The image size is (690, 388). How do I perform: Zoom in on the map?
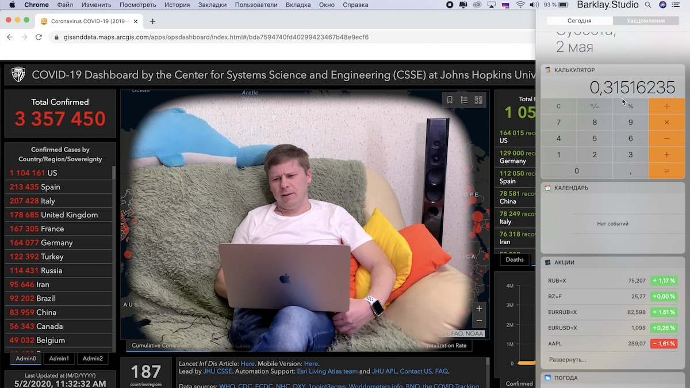(x=479, y=309)
